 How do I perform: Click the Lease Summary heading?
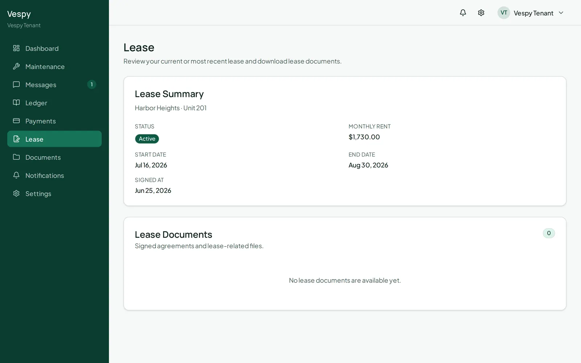tap(169, 94)
